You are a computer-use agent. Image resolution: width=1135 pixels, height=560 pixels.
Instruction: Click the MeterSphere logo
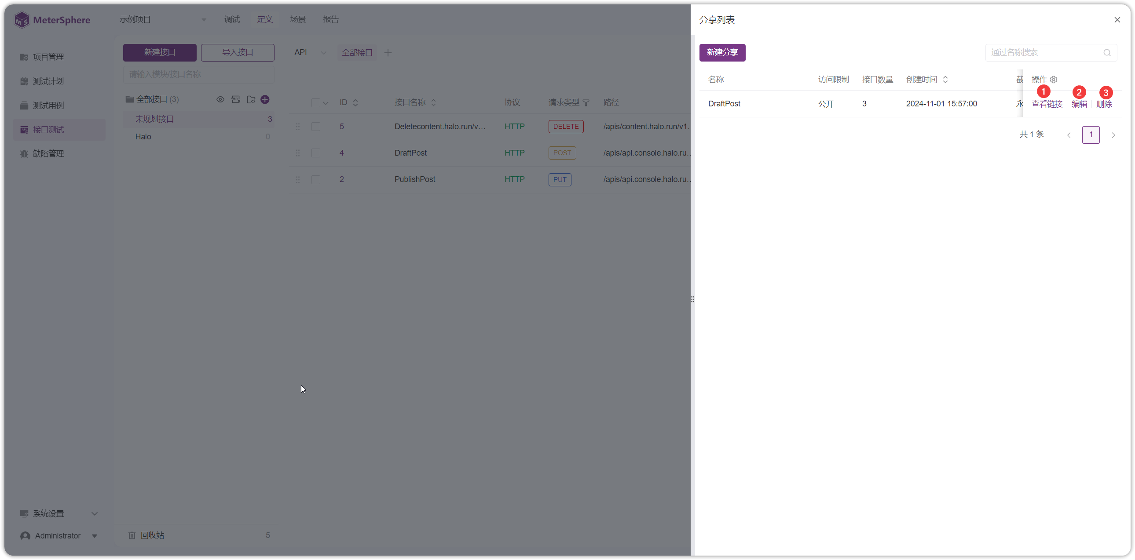click(x=52, y=20)
